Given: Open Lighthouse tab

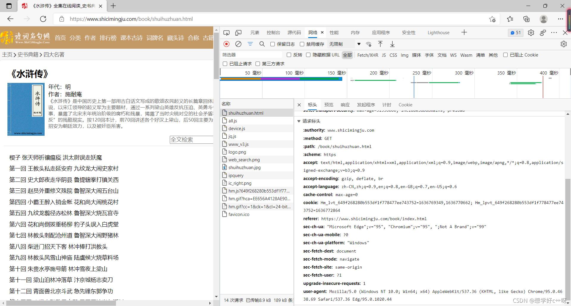Looking at the screenshot, I should (x=438, y=33).
